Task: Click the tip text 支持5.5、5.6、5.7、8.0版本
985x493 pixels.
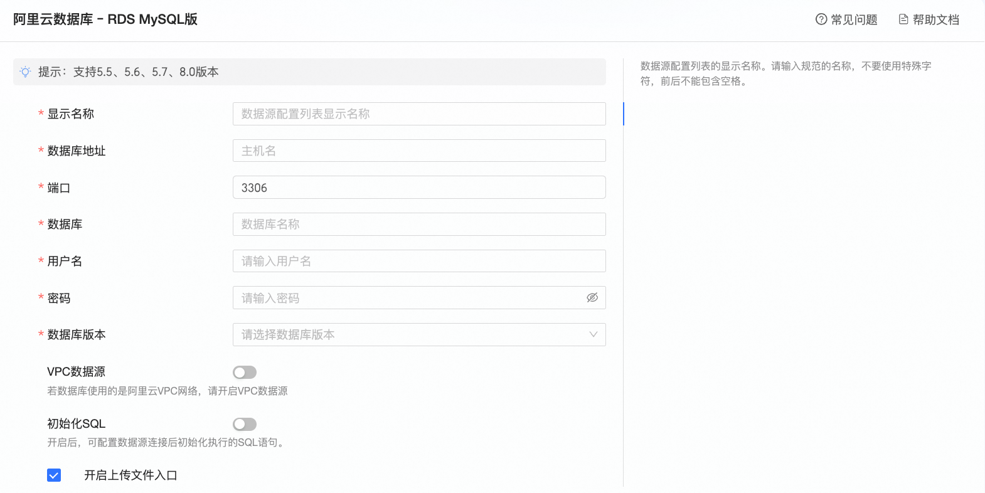Action: (146, 72)
